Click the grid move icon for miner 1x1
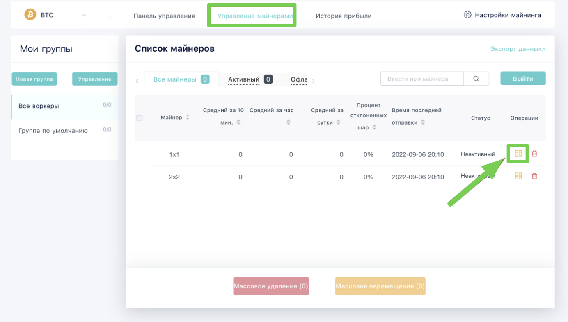This screenshot has width=568, height=322. [x=518, y=154]
